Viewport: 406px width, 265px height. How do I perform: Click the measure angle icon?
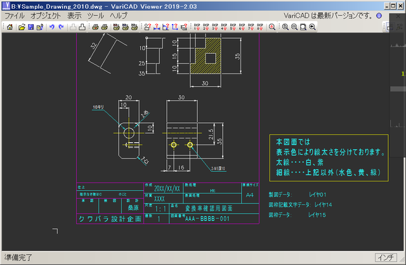(166, 27)
